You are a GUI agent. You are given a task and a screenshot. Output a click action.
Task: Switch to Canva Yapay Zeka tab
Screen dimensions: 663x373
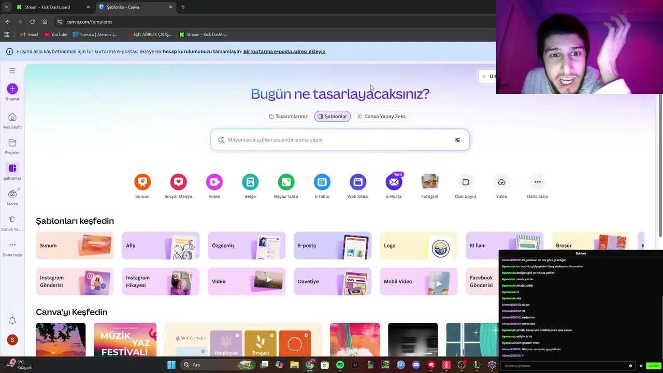pyautogui.click(x=381, y=117)
